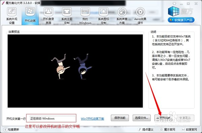Open the Aero效果调节 section
The width and height of the screenshot is (202, 133).
point(140,16)
